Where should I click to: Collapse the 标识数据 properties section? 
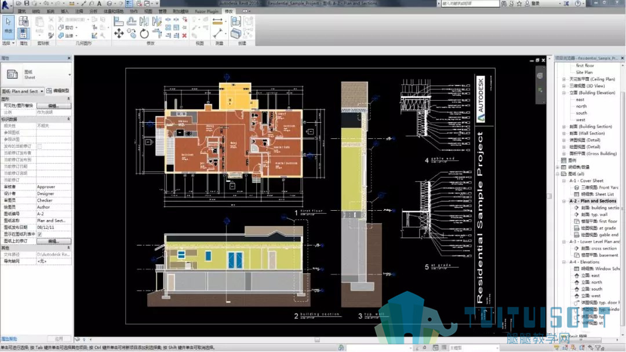(68, 119)
